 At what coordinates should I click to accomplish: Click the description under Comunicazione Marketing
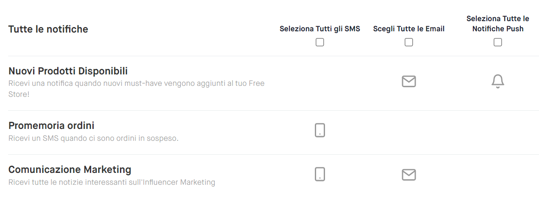coord(112,183)
